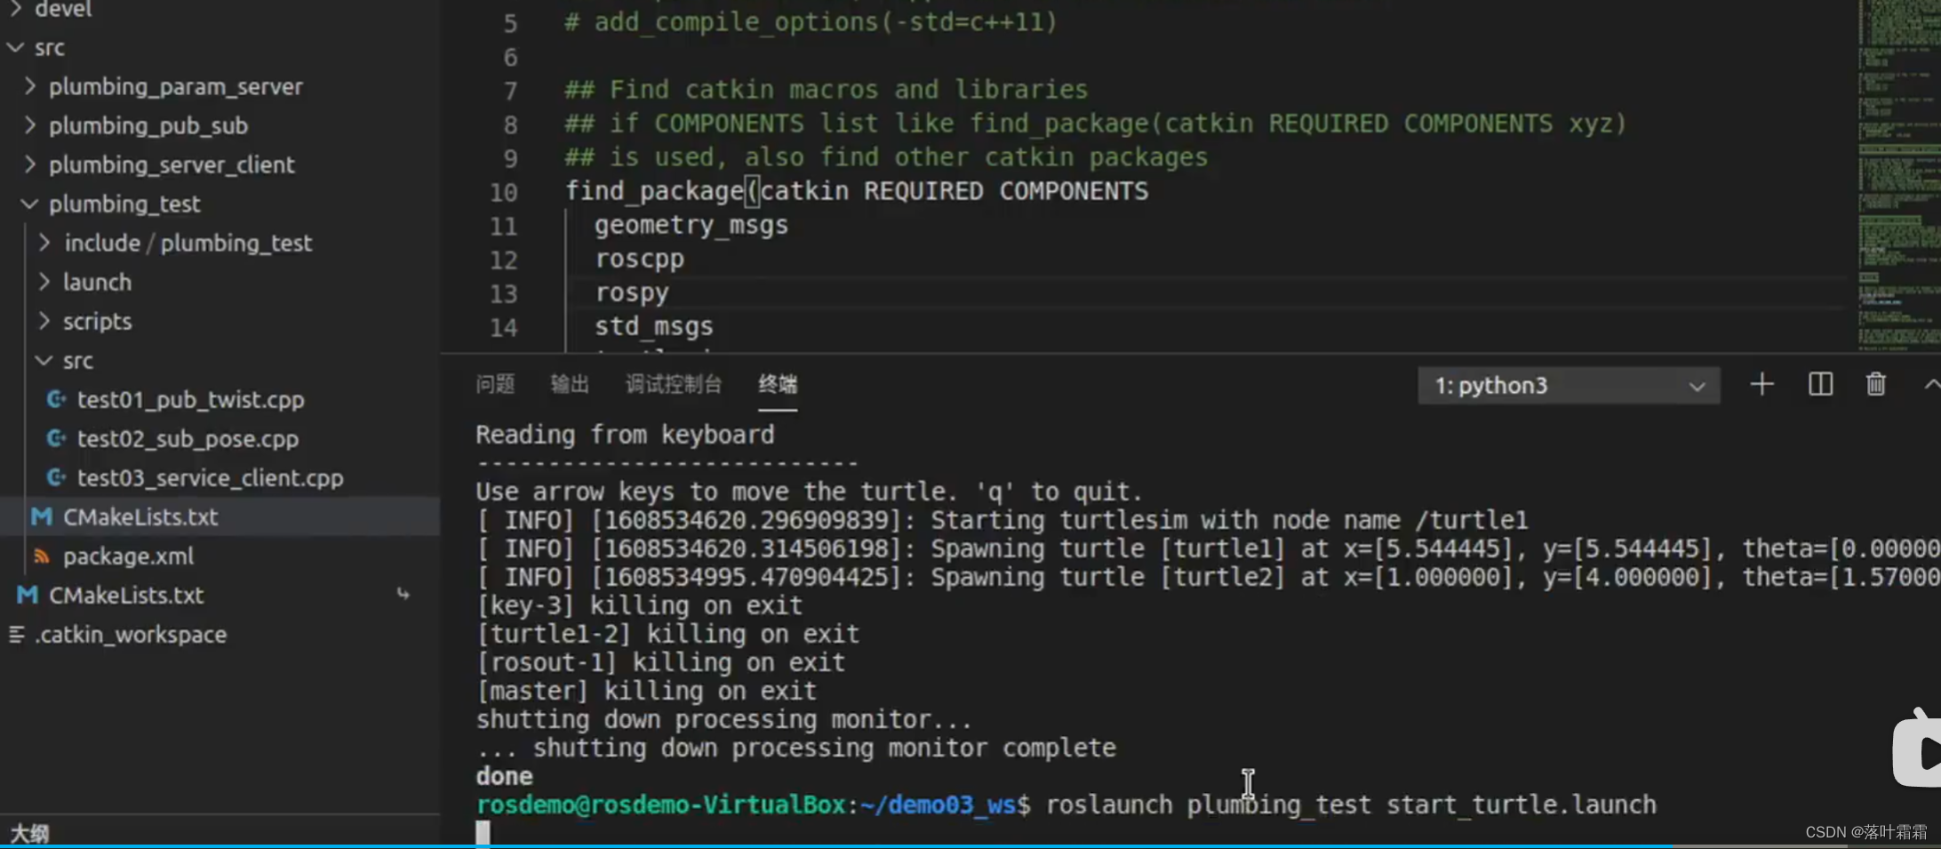Image resolution: width=1941 pixels, height=849 pixels.
Task: Click the C++ icon beside test01_pub_twist.cpp
Action: coord(56,399)
